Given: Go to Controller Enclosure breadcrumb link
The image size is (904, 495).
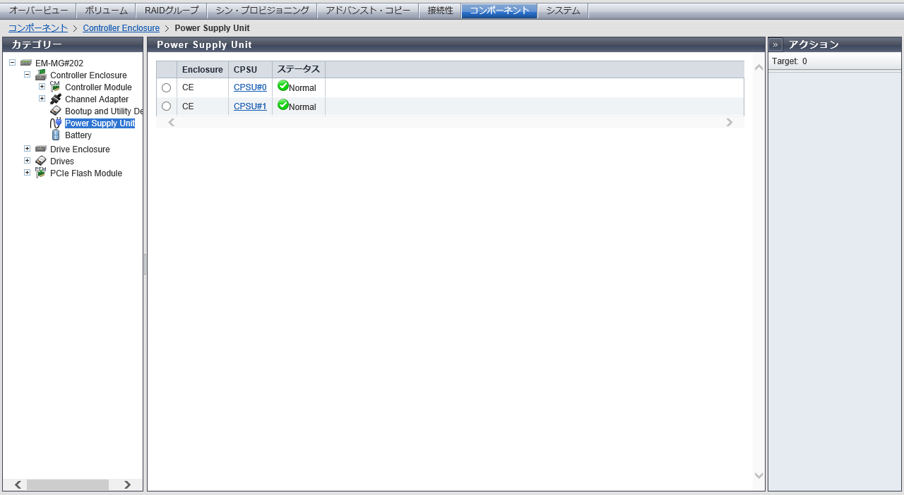Looking at the screenshot, I should [x=121, y=28].
